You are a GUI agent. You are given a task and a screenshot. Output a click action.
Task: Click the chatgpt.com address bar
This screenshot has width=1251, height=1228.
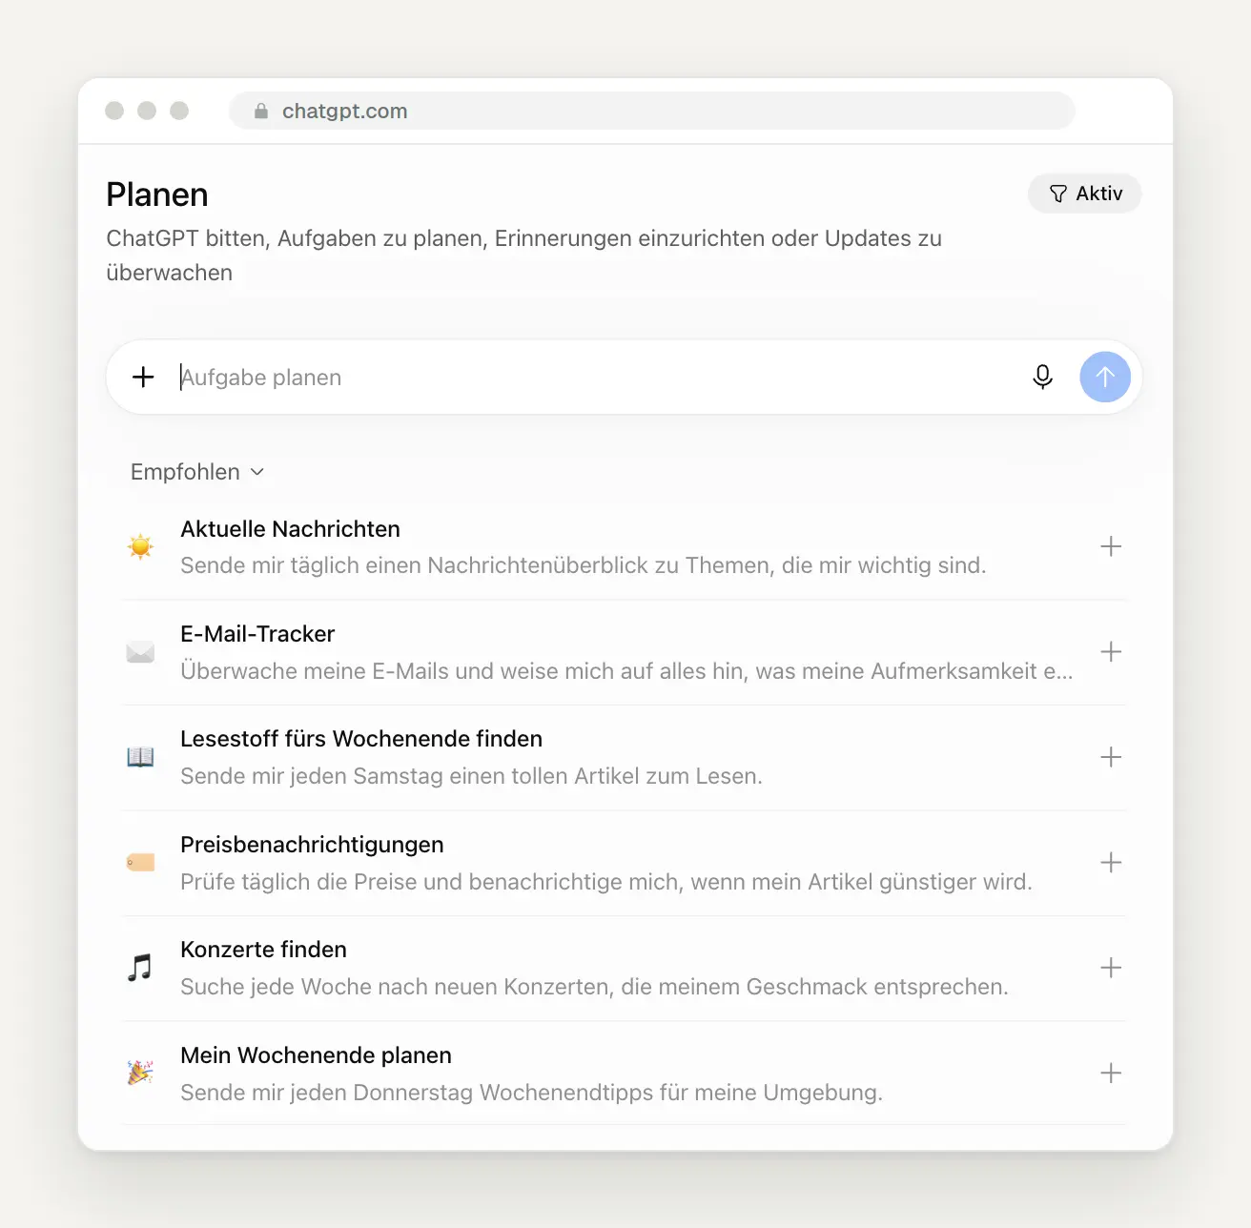click(x=652, y=111)
